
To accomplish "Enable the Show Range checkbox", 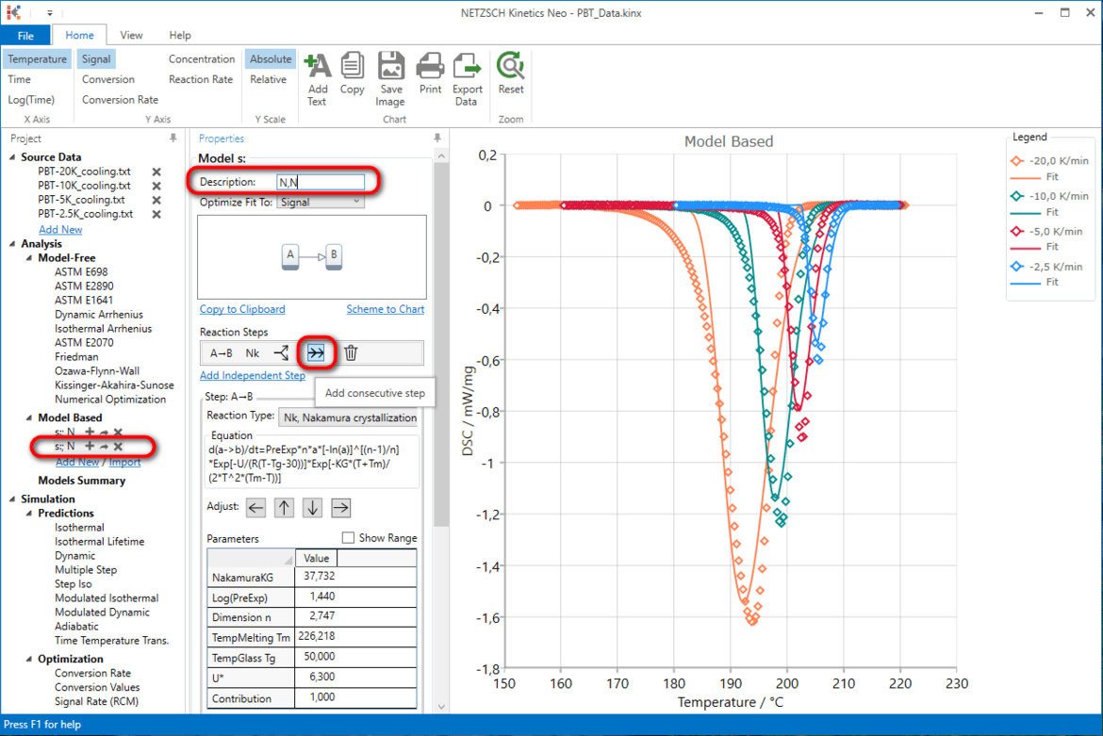I will [348, 538].
